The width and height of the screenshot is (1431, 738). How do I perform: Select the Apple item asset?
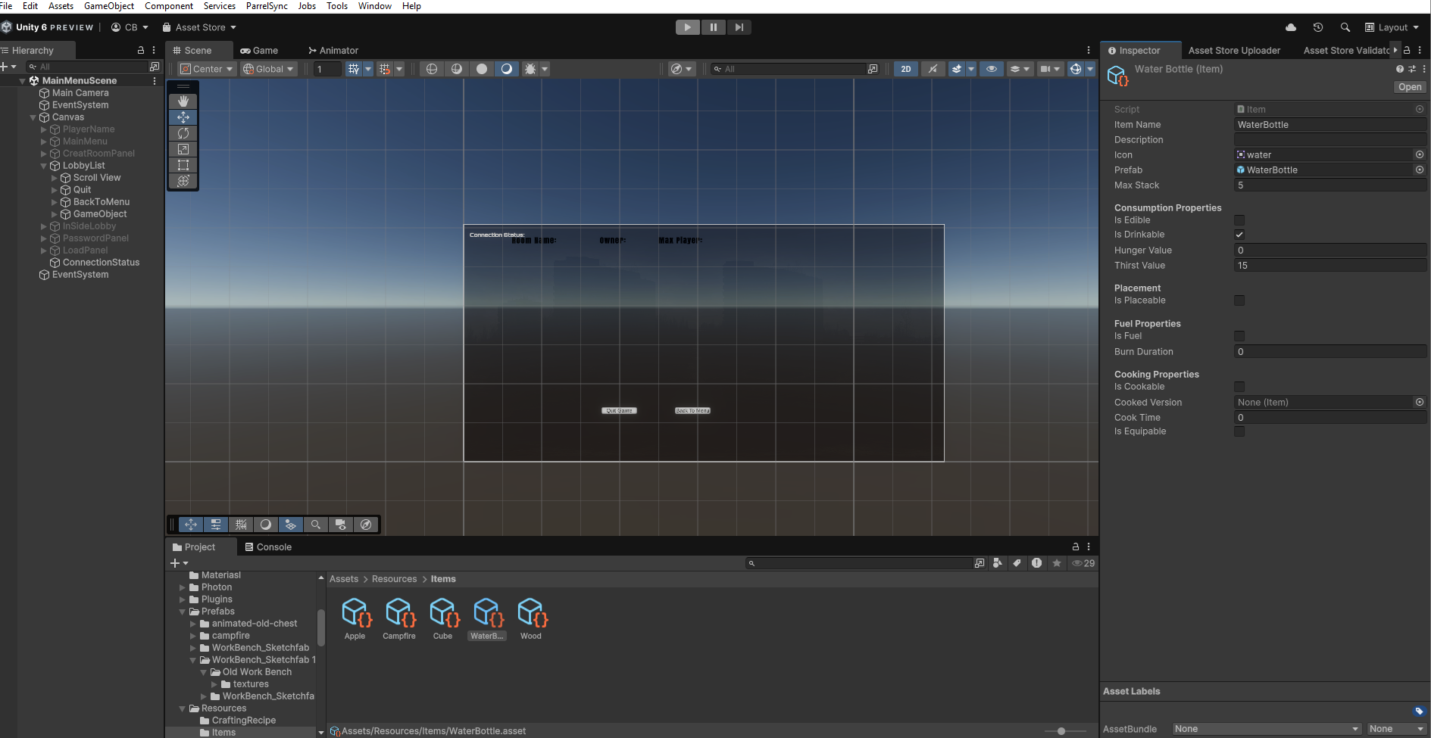click(355, 619)
